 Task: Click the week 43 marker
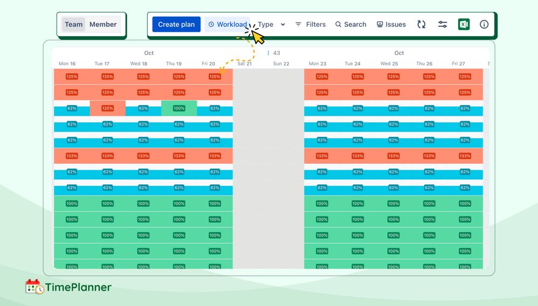coord(276,53)
